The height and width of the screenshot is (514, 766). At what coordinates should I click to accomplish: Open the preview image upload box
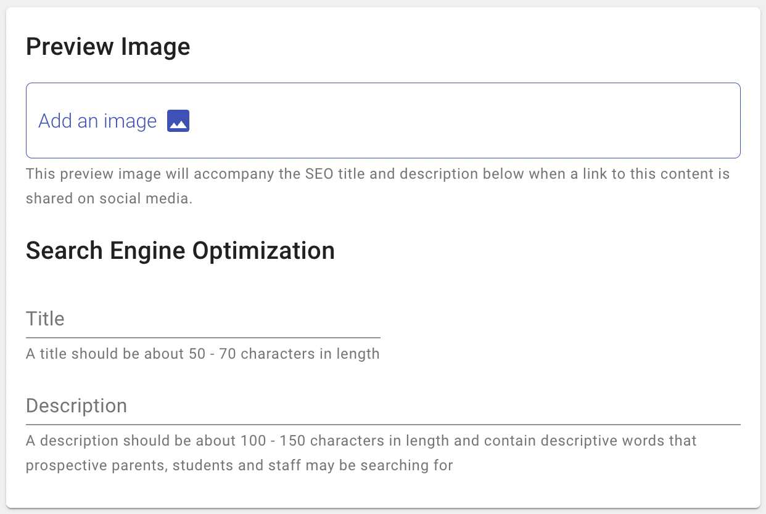pos(382,121)
